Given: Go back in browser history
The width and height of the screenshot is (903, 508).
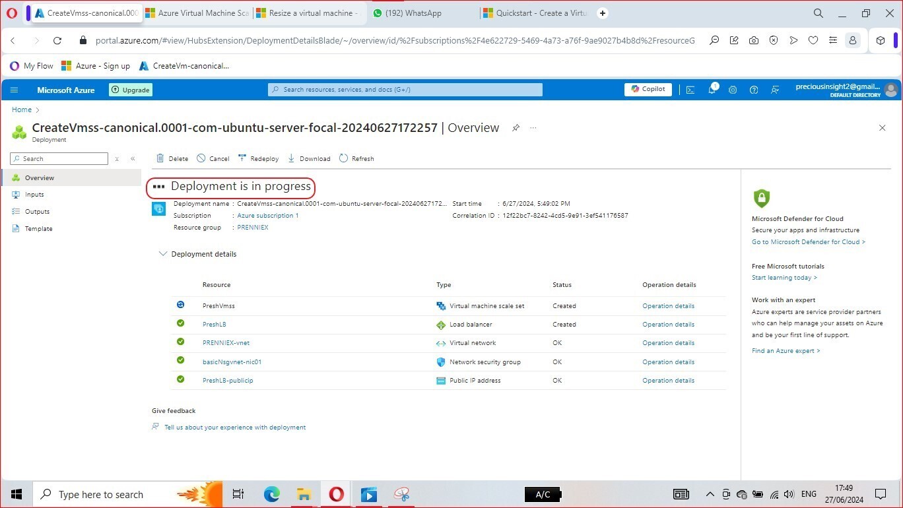Looking at the screenshot, I should click(13, 40).
